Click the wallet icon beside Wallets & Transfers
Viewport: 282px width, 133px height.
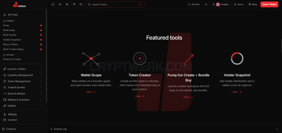pos(4,100)
